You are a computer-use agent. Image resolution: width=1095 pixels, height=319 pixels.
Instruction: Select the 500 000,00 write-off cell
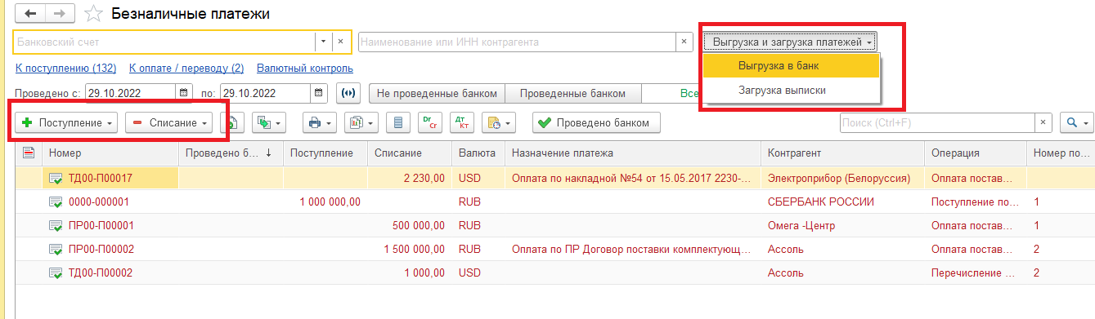click(409, 225)
